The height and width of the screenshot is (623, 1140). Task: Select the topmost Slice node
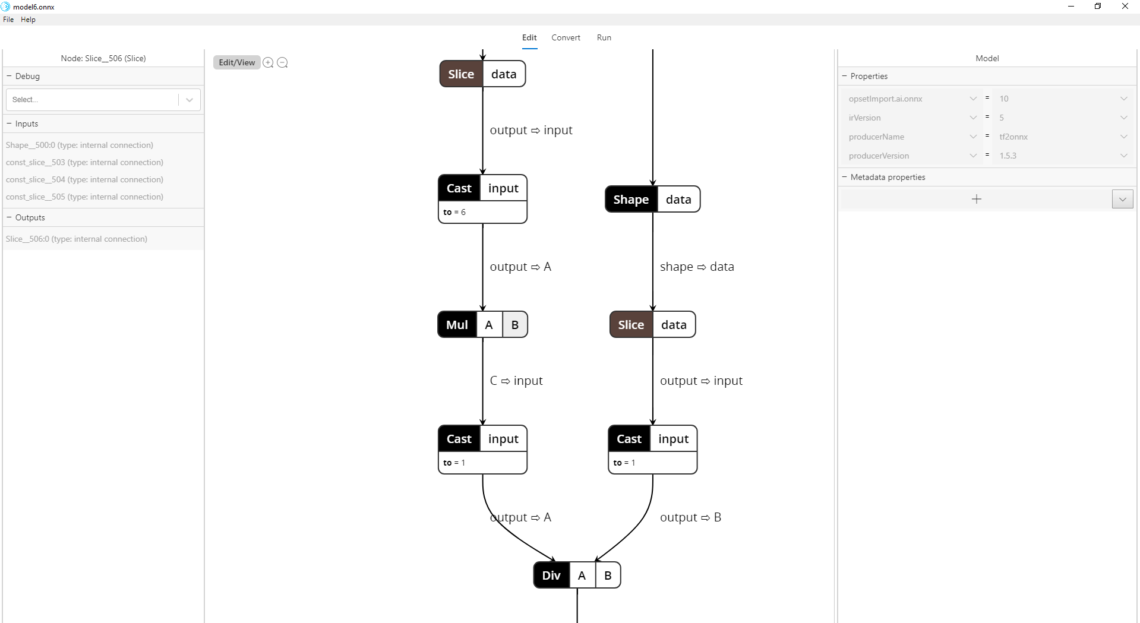click(460, 74)
